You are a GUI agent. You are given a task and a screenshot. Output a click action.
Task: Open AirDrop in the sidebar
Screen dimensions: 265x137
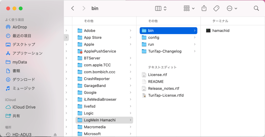coord(20,27)
